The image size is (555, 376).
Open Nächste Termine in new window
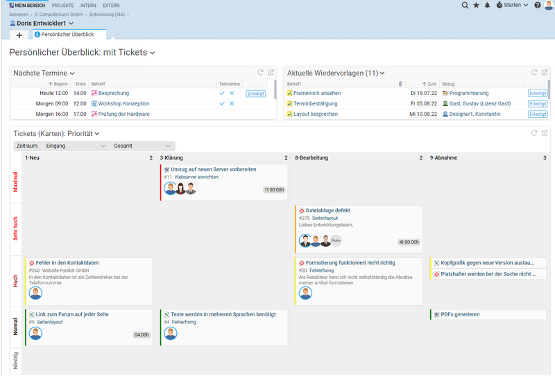click(x=271, y=73)
